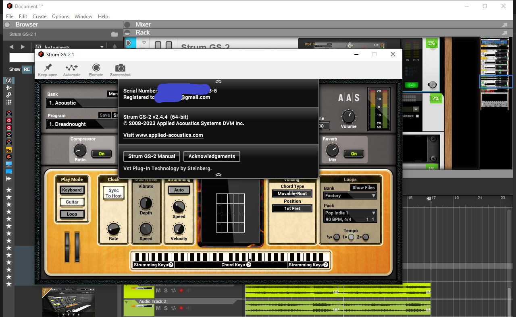Open the Position 1st Fret selector

[292, 208]
